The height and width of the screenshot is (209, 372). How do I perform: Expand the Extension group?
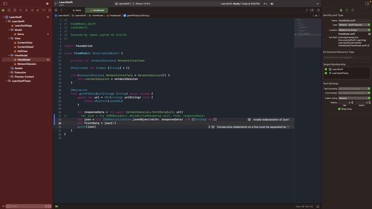[x=9, y=73]
